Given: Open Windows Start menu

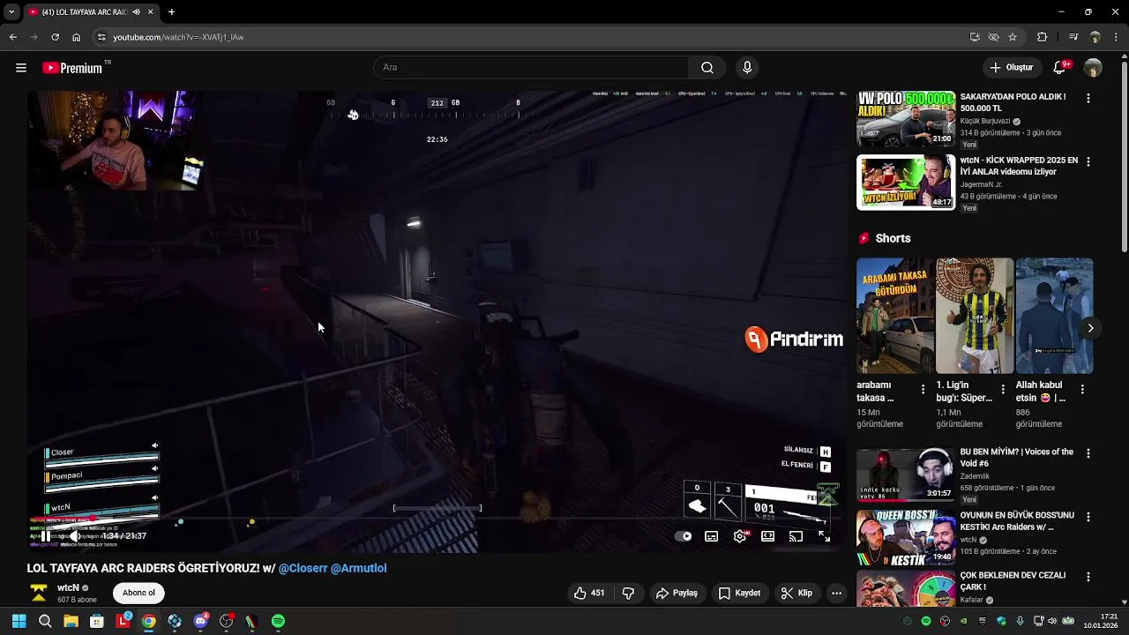Looking at the screenshot, I should point(19,622).
